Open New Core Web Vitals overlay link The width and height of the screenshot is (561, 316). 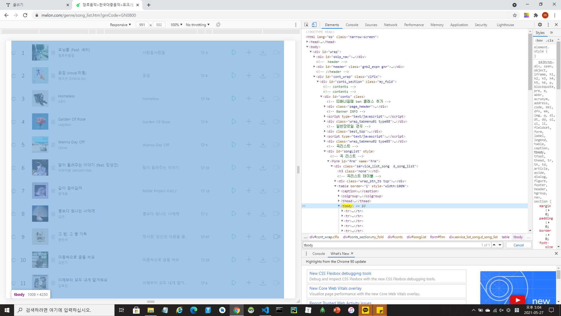click(x=335, y=288)
